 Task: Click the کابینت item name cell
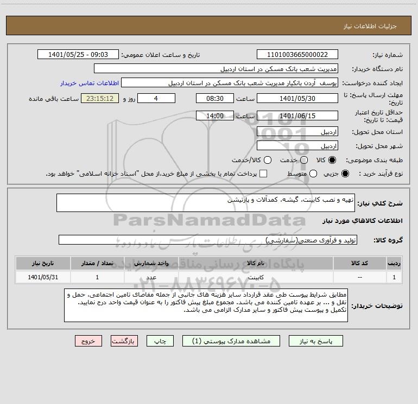256,277
